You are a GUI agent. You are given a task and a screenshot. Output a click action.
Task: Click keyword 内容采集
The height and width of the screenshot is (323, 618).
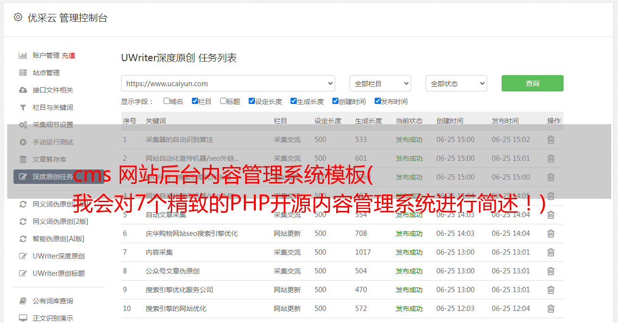point(159,252)
